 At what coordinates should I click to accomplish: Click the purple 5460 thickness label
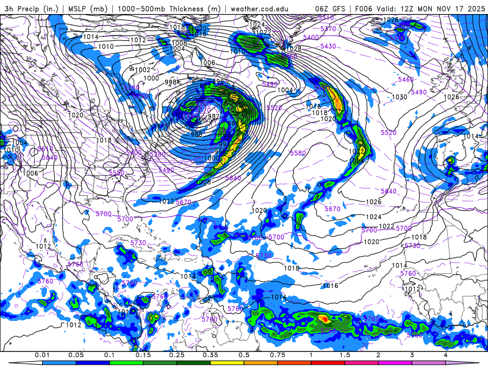406,79
